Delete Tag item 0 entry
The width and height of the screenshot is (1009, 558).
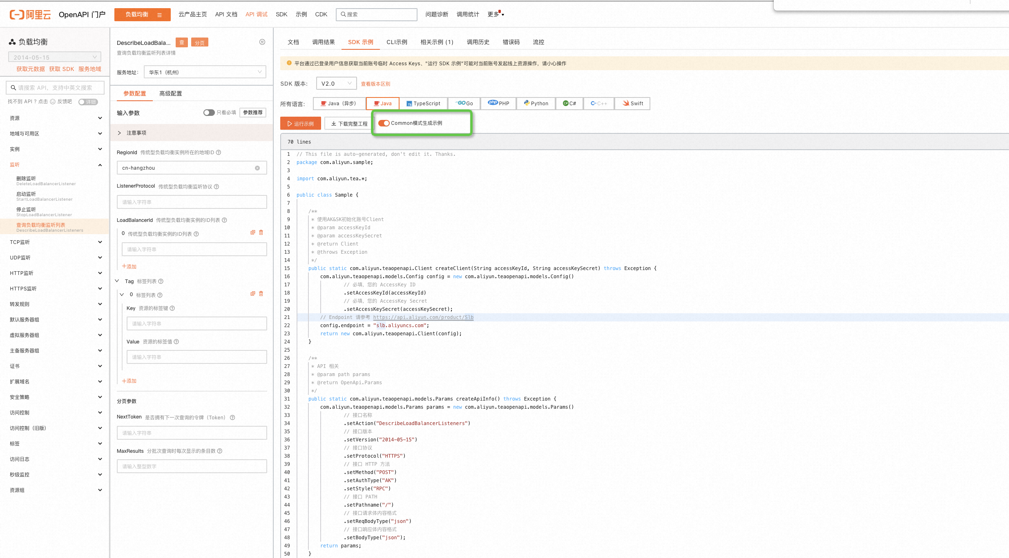pos(261,294)
